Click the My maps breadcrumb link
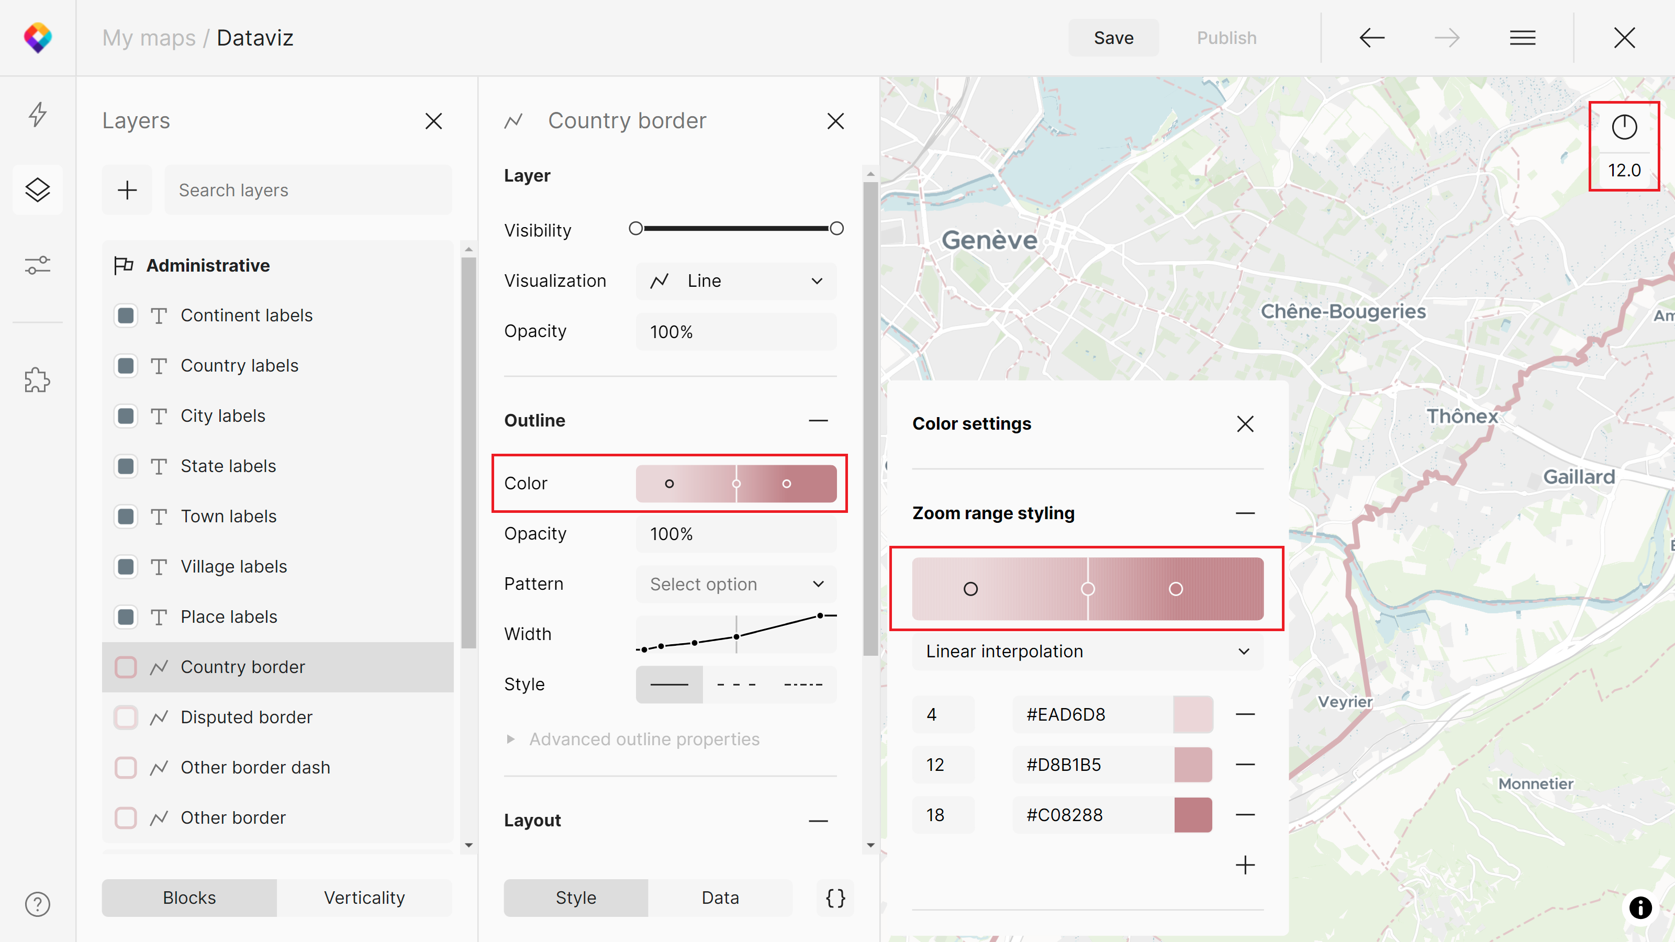 click(149, 38)
